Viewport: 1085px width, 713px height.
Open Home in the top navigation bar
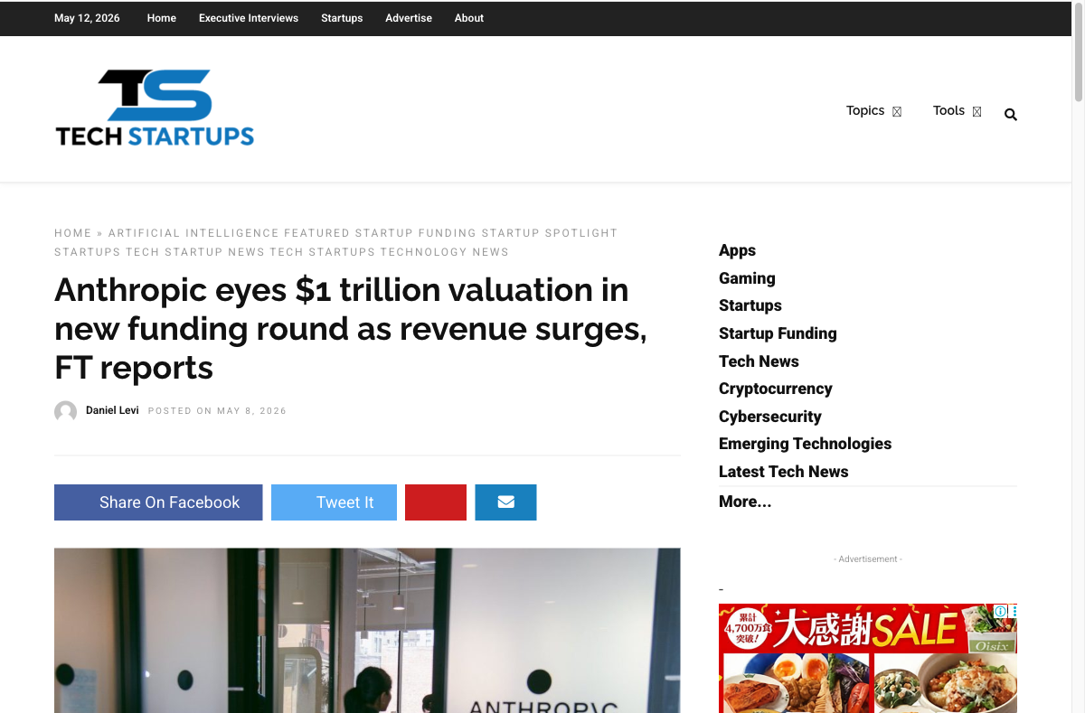pyautogui.click(x=162, y=18)
